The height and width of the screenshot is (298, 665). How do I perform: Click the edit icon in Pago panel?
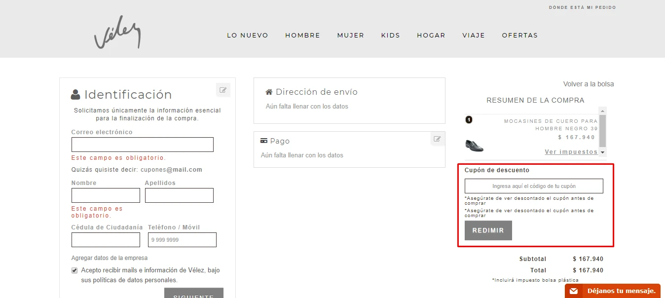coord(437,139)
